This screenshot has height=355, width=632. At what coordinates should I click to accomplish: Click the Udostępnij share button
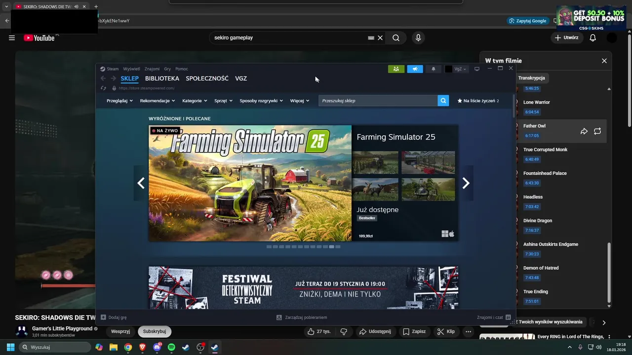coord(375,331)
